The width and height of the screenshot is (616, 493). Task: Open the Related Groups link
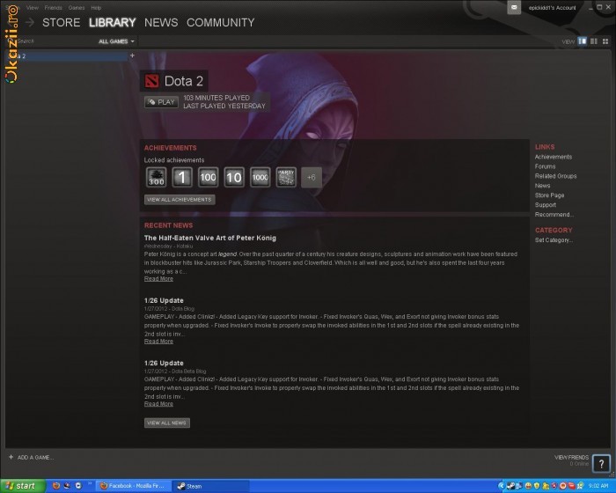555,176
